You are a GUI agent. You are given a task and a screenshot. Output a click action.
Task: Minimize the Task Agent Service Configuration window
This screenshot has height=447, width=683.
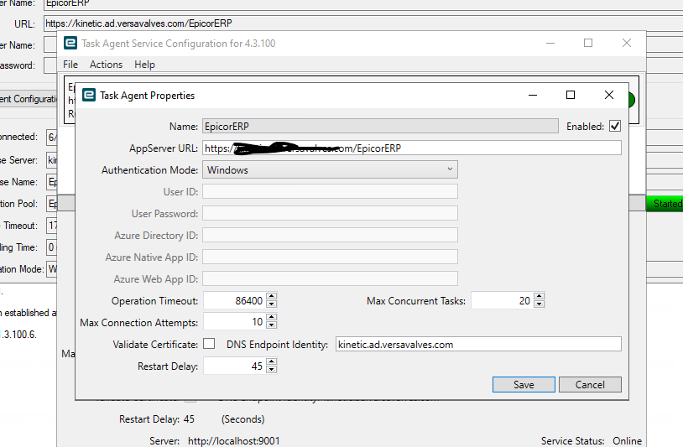point(550,43)
